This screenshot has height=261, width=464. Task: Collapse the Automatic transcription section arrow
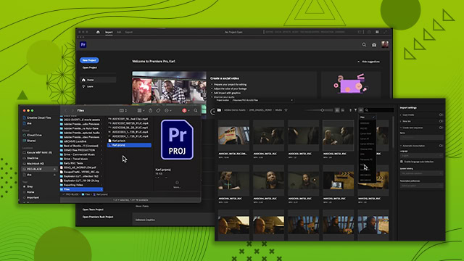pyautogui.click(x=401, y=146)
